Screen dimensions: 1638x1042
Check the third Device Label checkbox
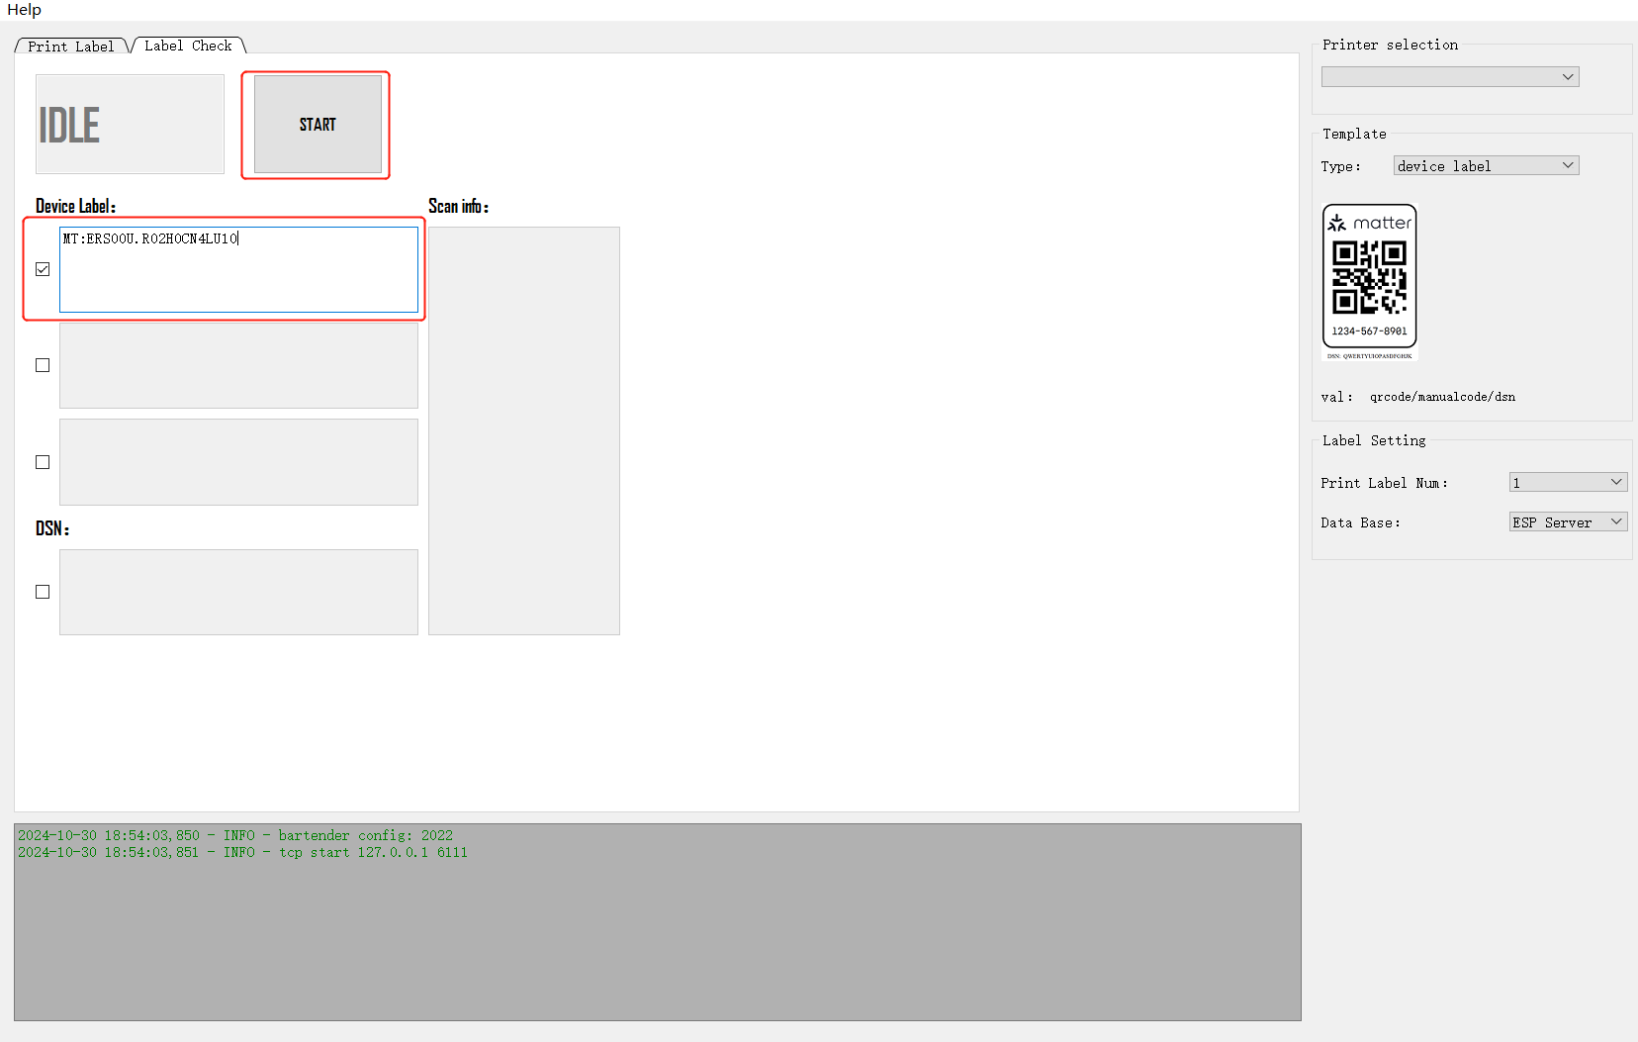[x=43, y=461]
